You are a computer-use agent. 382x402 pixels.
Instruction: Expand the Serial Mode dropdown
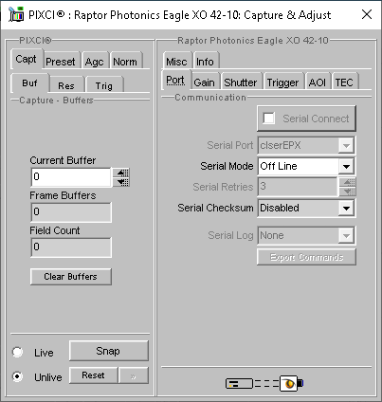pyautogui.click(x=346, y=166)
